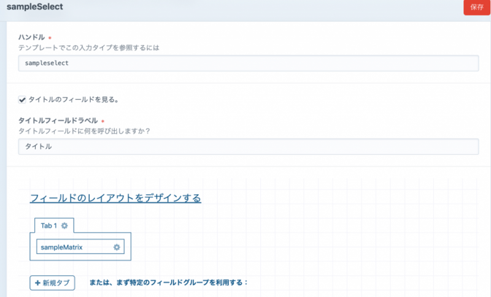Click the red 保存 save button

point(477,7)
